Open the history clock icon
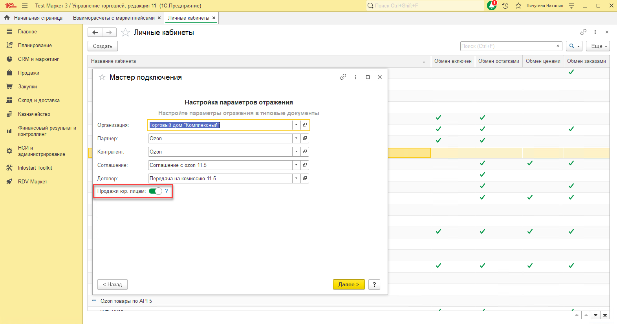617x324 pixels. [505, 5]
